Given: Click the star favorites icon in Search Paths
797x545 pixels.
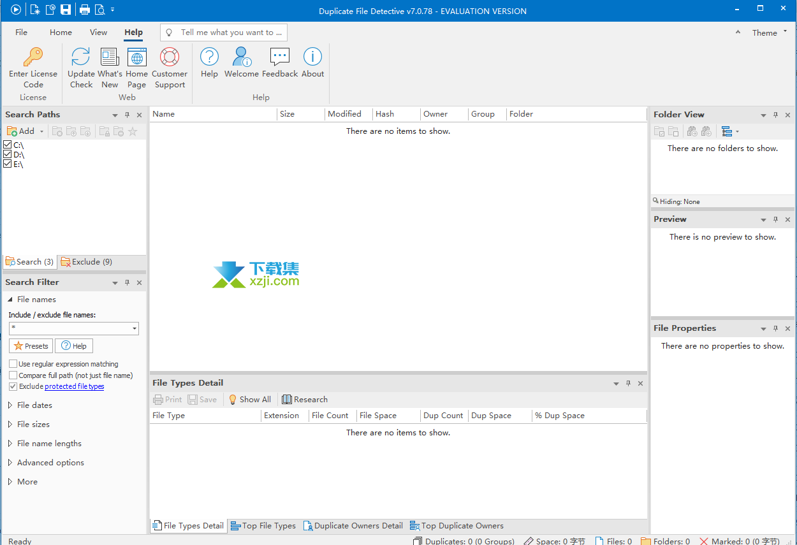Looking at the screenshot, I should [x=133, y=131].
